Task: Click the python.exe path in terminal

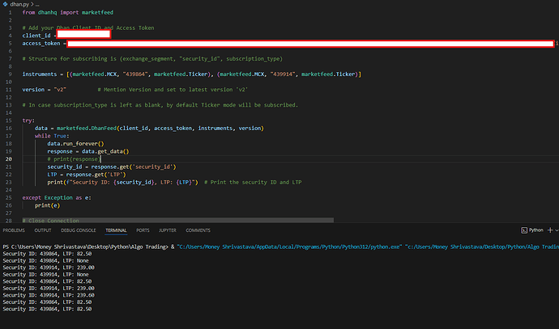Action: coord(289,247)
